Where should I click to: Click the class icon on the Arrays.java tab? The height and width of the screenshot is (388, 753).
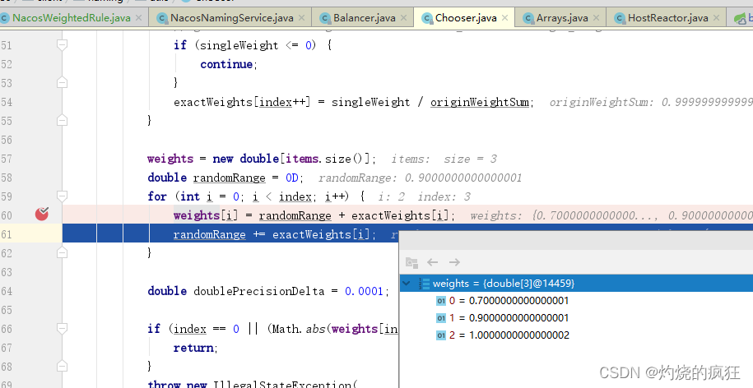528,18
